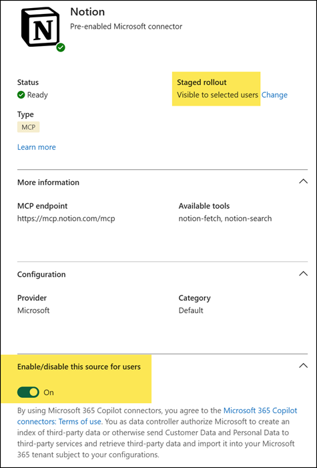Click the green verified badge on logo

tap(61, 47)
